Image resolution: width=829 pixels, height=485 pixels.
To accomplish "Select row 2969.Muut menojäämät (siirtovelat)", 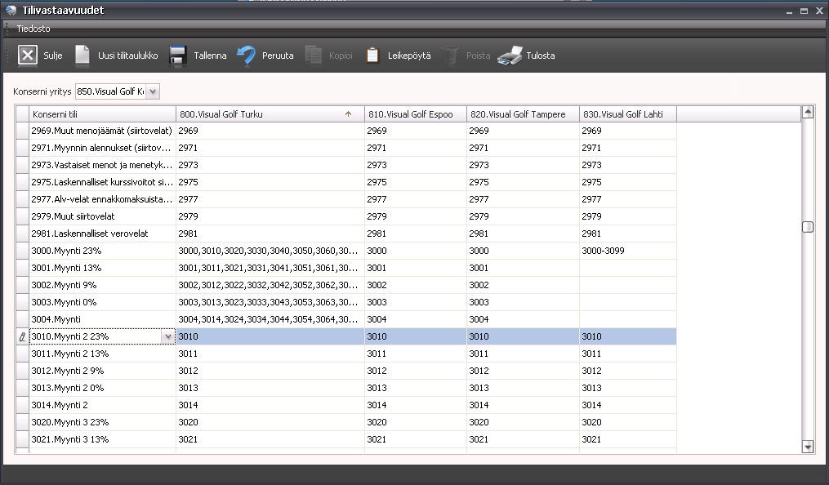I will click(345, 131).
